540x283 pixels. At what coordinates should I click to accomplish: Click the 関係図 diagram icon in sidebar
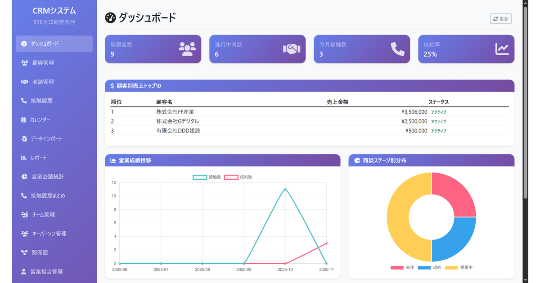tap(24, 252)
